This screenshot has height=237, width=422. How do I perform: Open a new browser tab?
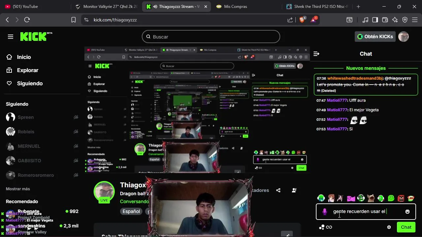pyautogui.click(x=358, y=7)
